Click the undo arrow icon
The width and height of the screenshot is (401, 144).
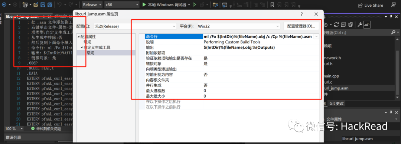pos(59,4)
